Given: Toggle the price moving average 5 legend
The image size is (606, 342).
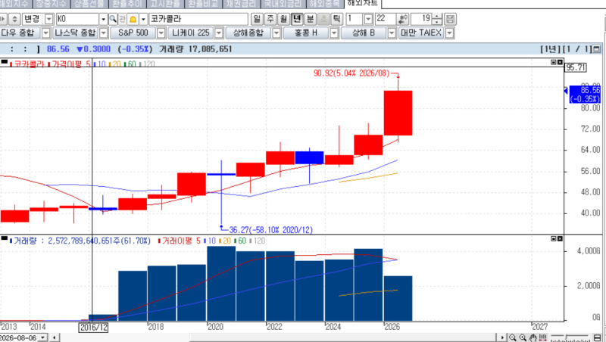Looking at the screenshot, I should [69, 64].
